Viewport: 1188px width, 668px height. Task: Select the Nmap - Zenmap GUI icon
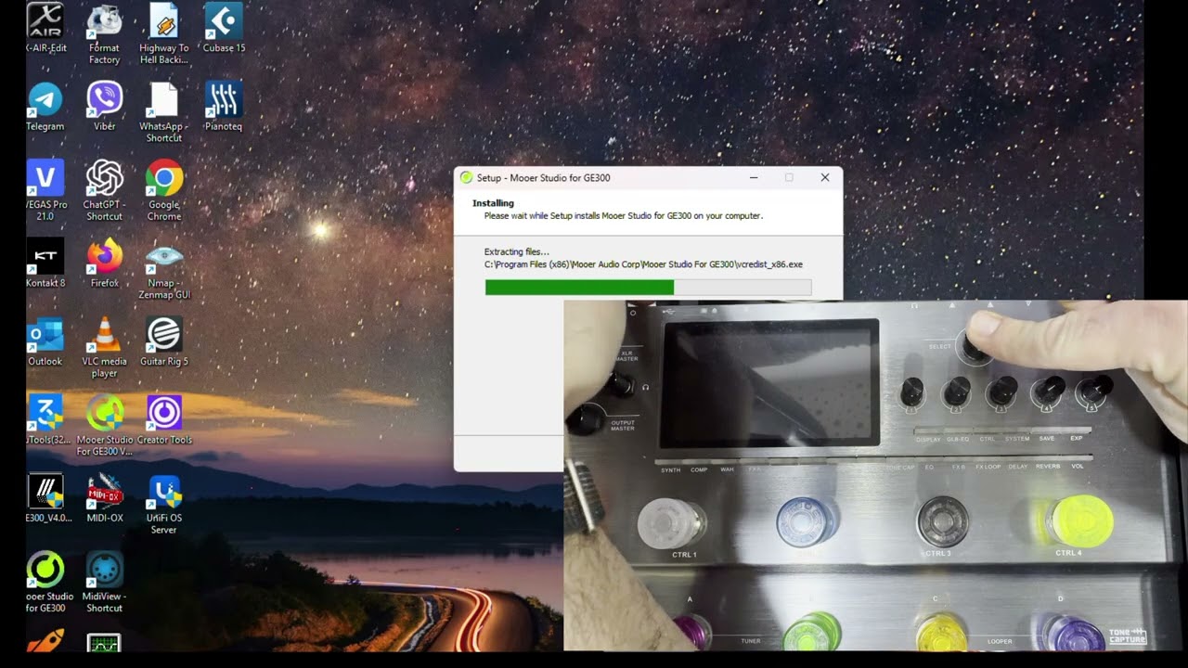click(x=164, y=270)
